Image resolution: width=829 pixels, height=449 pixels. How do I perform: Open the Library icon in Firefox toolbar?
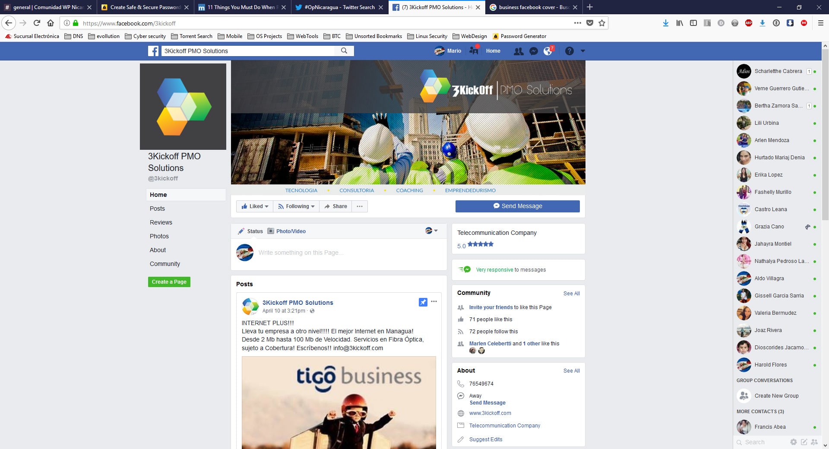click(x=680, y=23)
